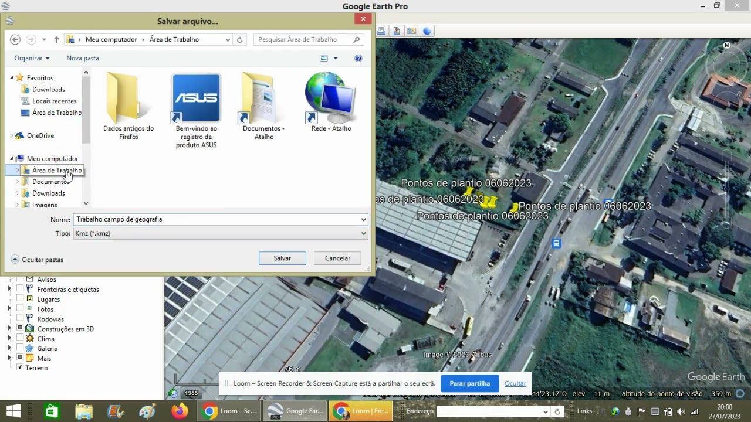This screenshot has height=422, width=751.
Task: Collapse Favoritos tree group
Action: (11, 77)
